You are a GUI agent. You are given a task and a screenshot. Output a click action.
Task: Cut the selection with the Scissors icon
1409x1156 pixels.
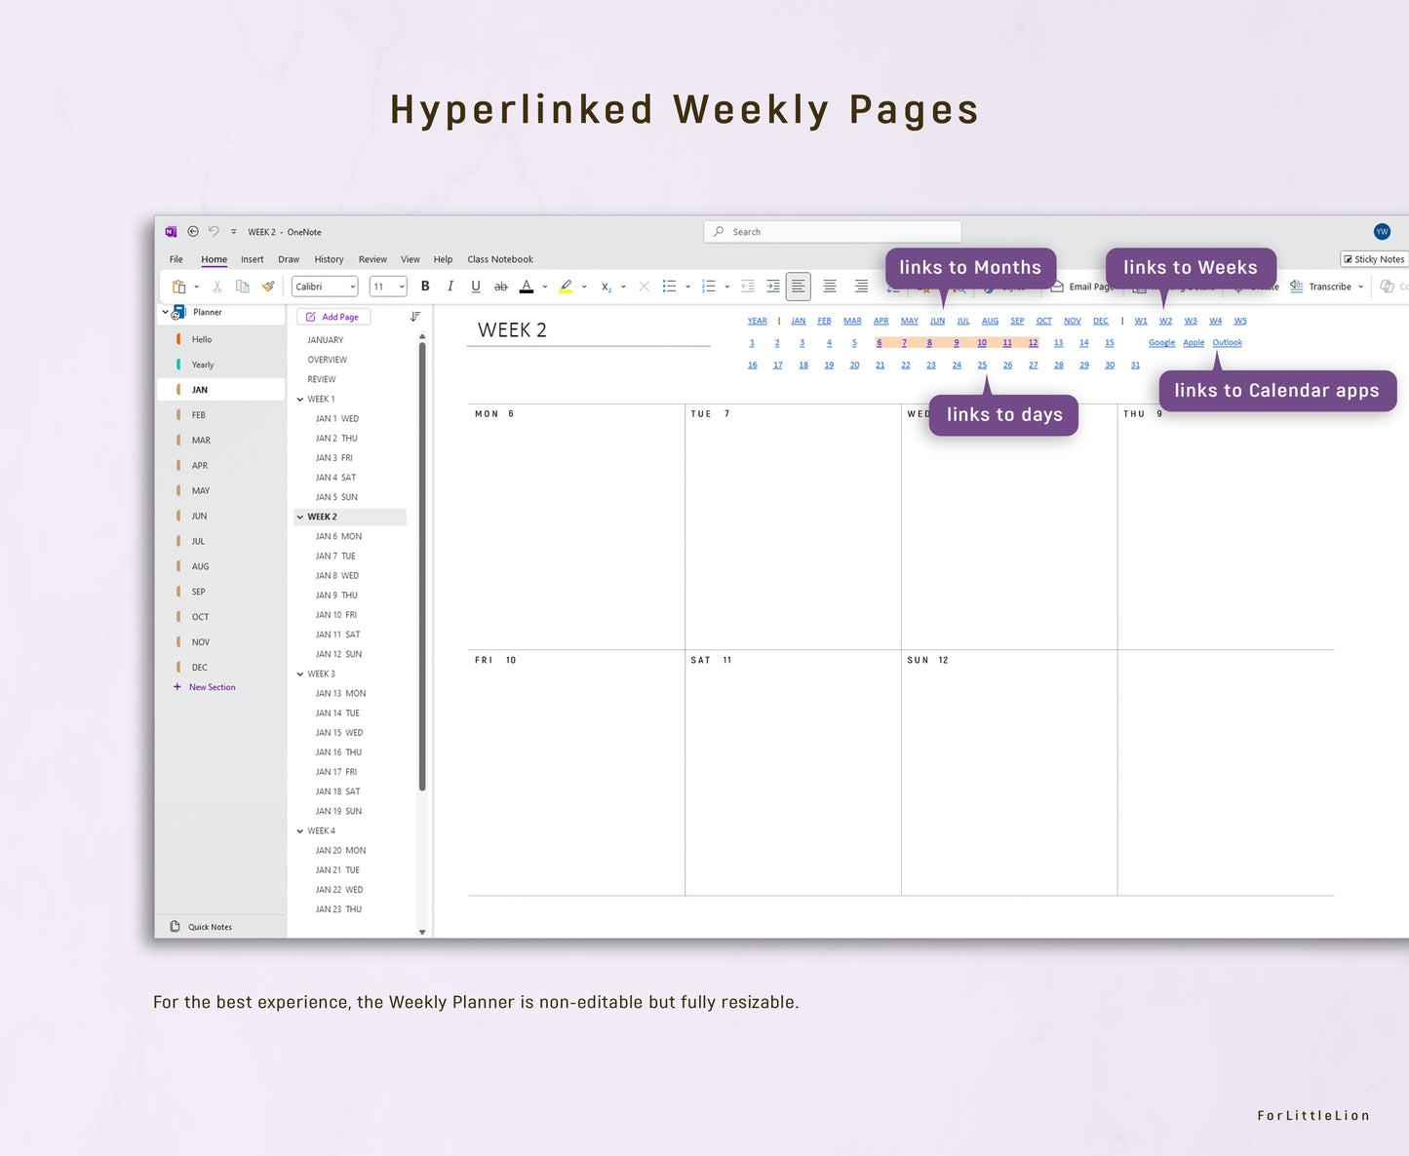216,286
